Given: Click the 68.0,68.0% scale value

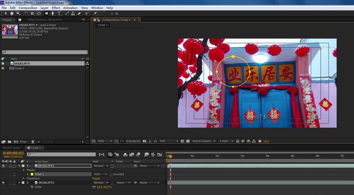Looking at the screenshot, I should 104,187.
